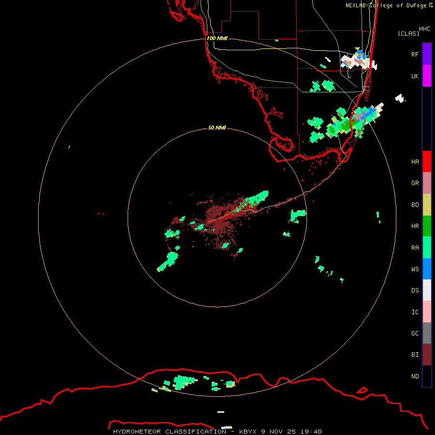Click the ND black legend swatch
The image size is (435, 435).
(427, 376)
